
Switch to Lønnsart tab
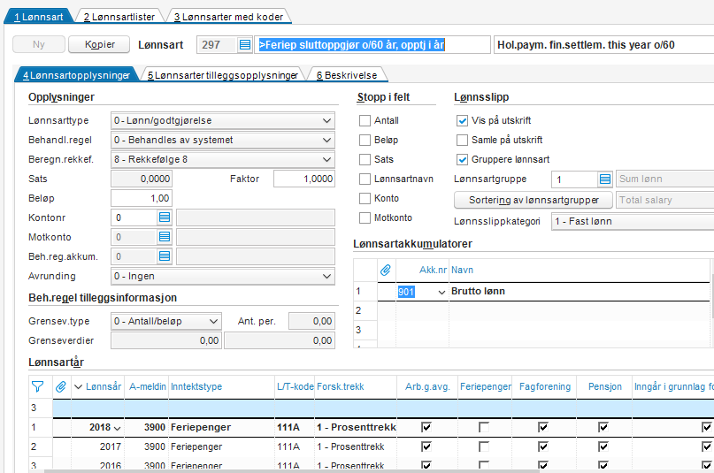tap(38, 17)
